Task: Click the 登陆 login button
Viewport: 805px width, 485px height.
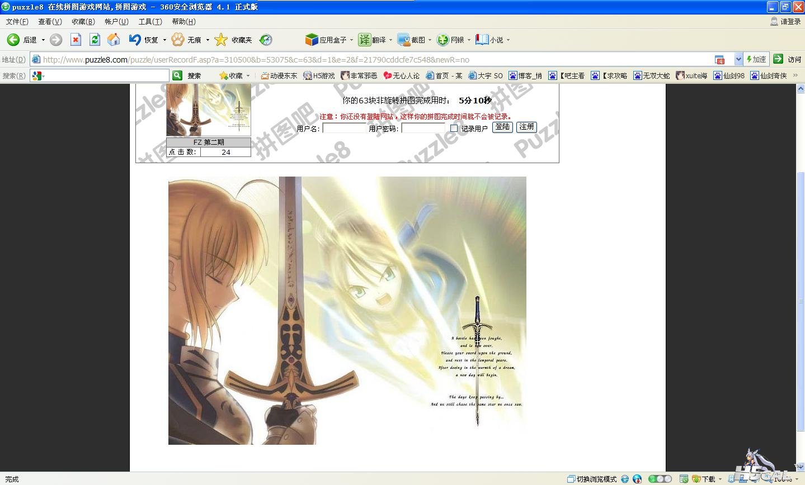Action: (x=502, y=127)
